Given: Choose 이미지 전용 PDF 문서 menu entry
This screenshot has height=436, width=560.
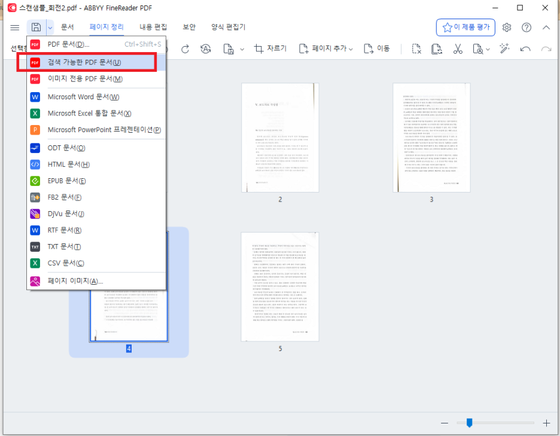Looking at the screenshot, I should click(96, 79).
